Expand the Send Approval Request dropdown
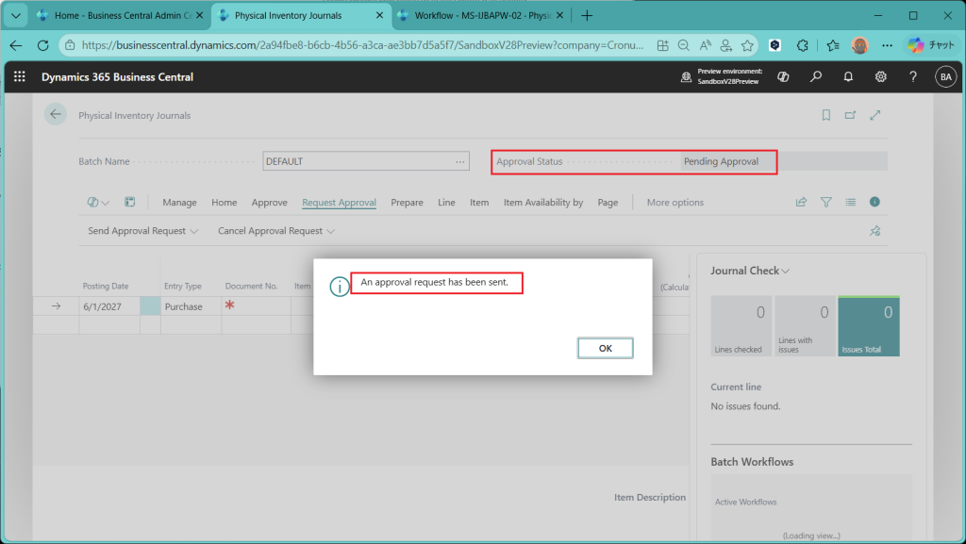The height and width of the screenshot is (544, 966). [142, 231]
